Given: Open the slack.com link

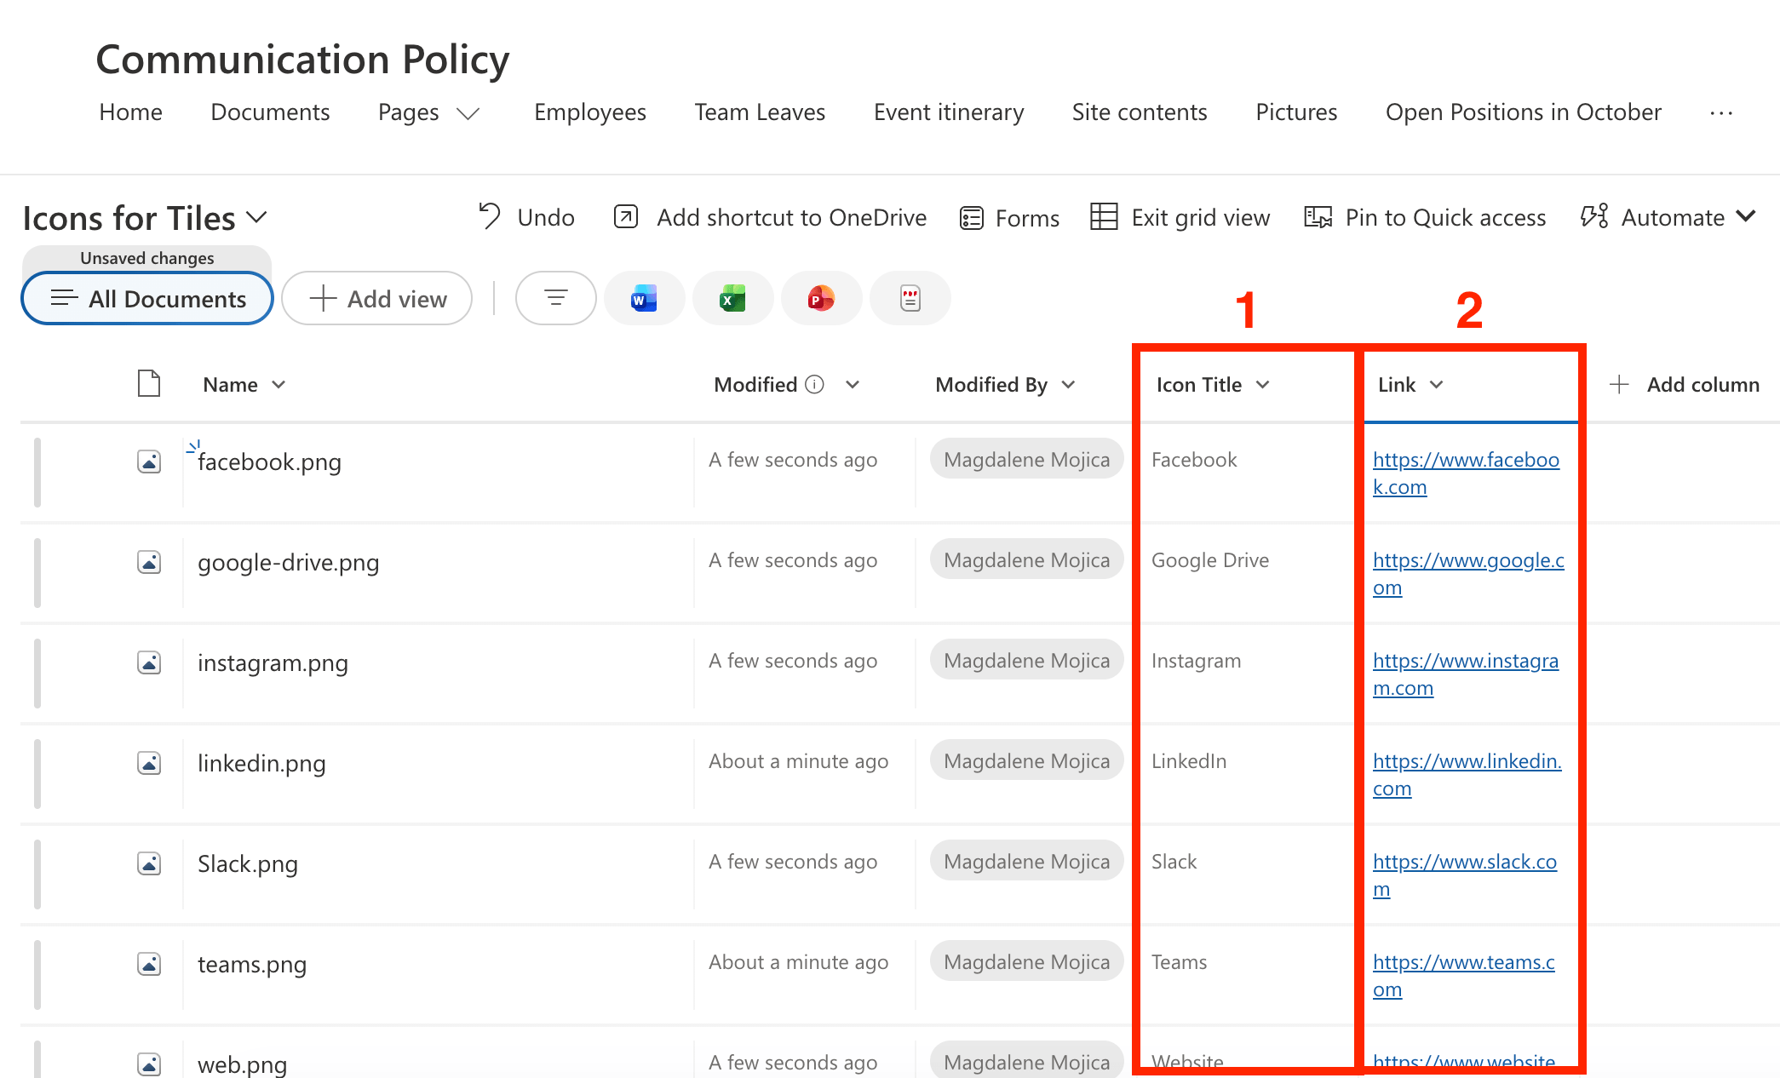Looking at the screenshot, I should click(1465, 875).
